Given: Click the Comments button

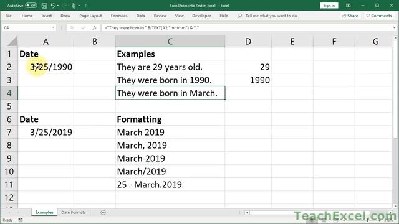Looking at the screenshot, I should pos(379,16).
